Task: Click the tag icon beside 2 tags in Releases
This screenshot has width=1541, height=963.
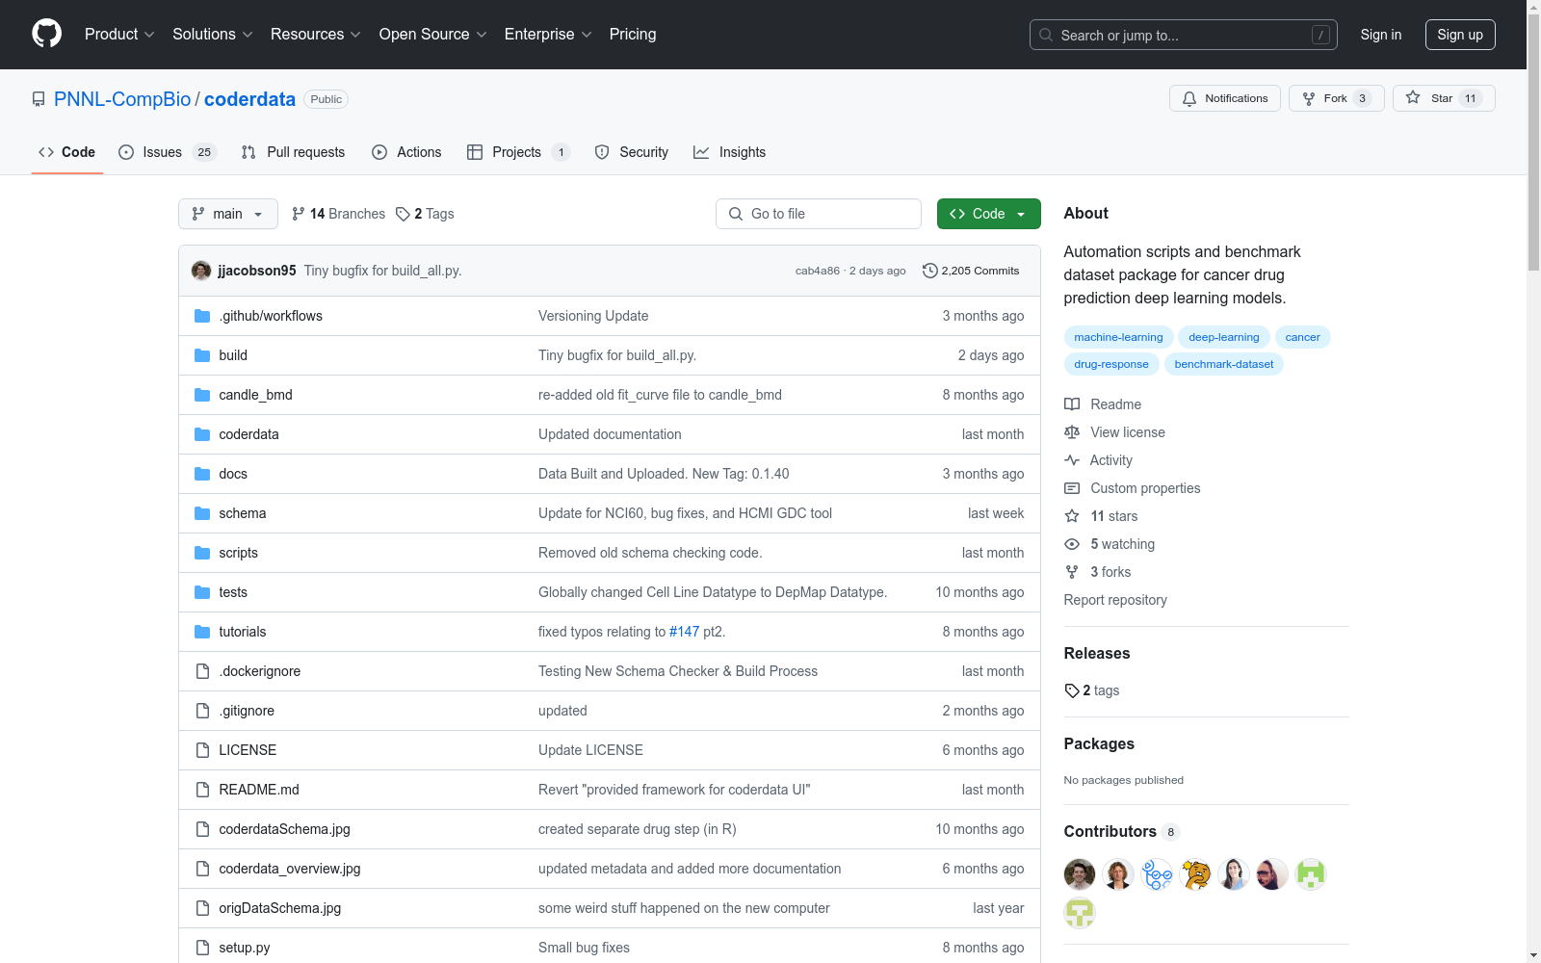Action: pyautogui.click(x=1072, y=690)
